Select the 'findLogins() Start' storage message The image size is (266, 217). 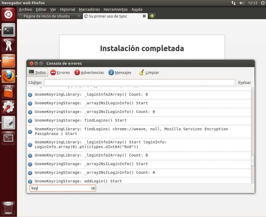coord(139,121)
